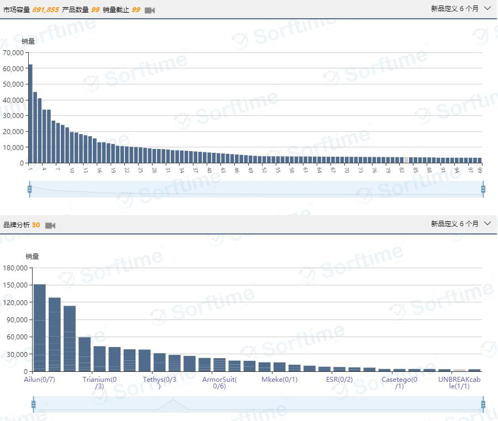Select the Ailun brand bar

coord(40,327)
